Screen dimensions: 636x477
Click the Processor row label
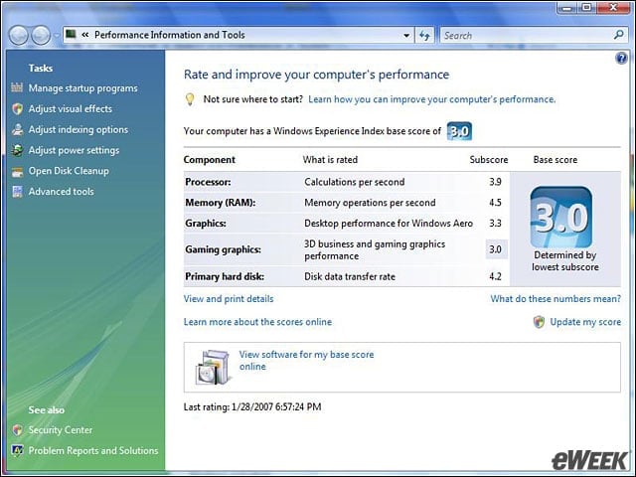208,182
